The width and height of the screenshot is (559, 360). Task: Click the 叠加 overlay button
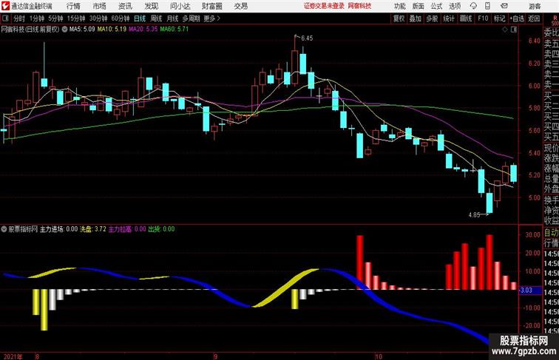[x=416, y=18]
